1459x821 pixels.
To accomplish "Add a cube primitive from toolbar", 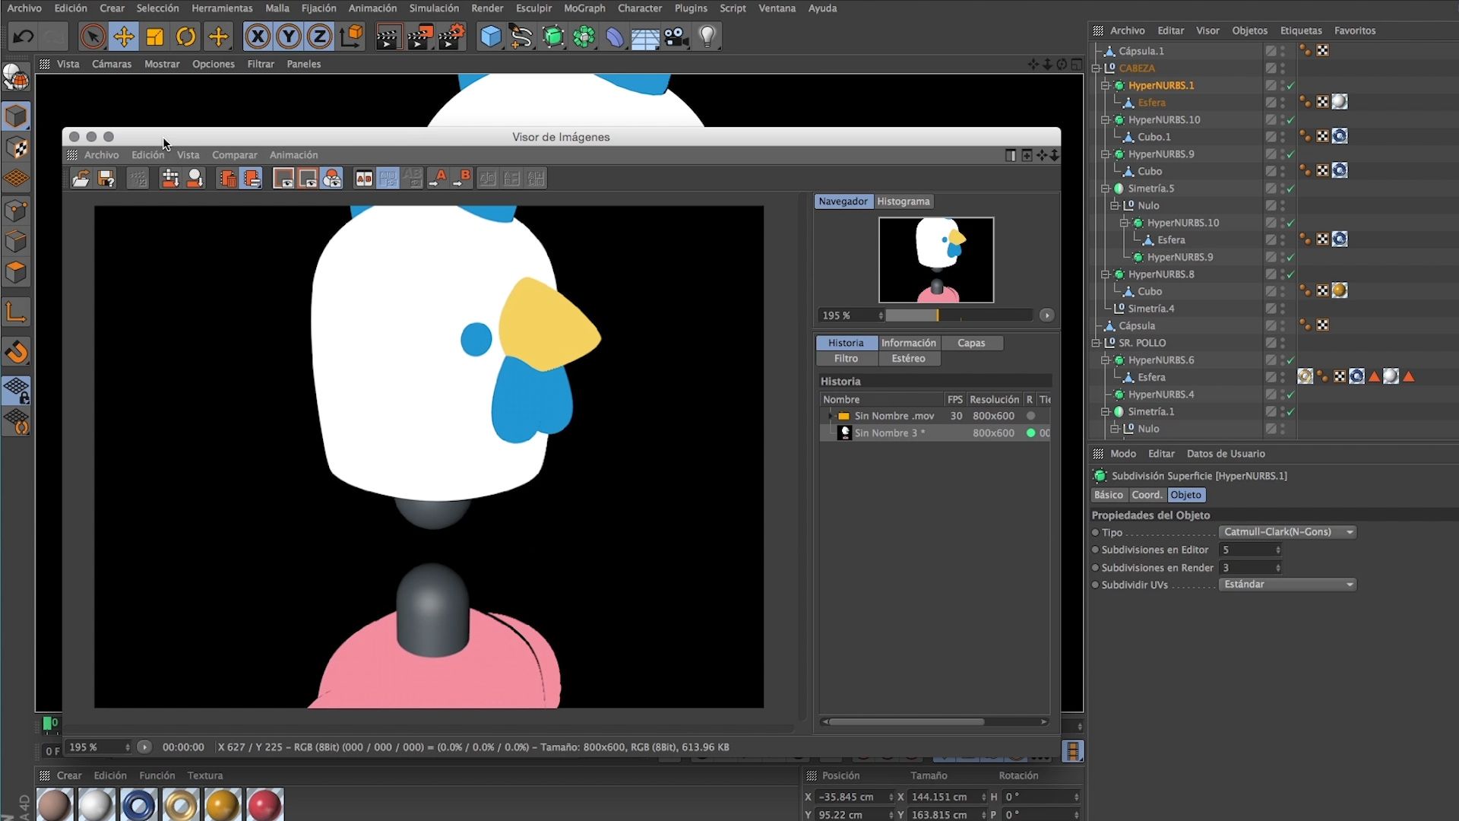I will coord(491,36).
